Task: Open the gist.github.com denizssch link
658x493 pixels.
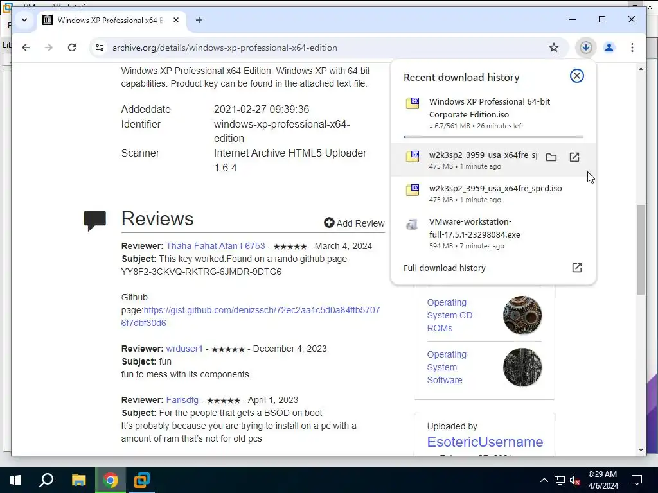Action: (x=250, y=316)
